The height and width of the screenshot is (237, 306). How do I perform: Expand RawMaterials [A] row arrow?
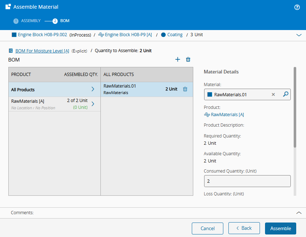coord(93,104)
